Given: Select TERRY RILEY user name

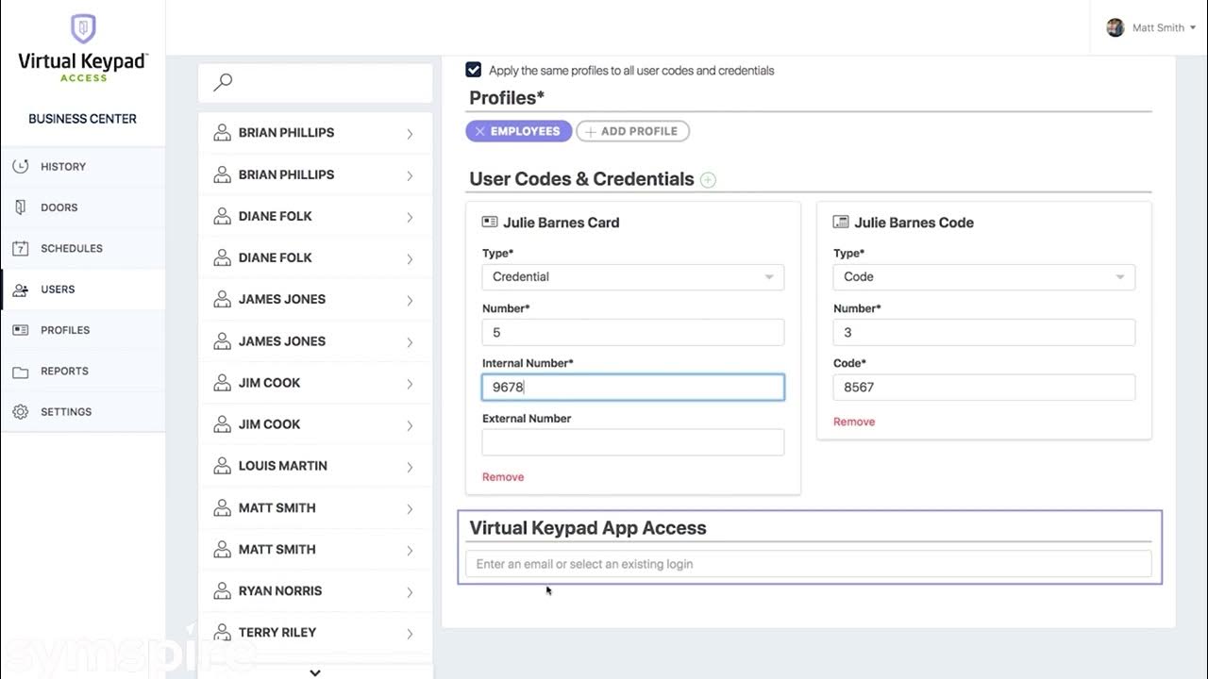Looking at the screenshot, I should (x=277, y=633).
